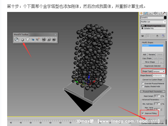The image size is (168, 126).
Task: Uncheck Improve Fitting option
Action: [x=143, y=113]
